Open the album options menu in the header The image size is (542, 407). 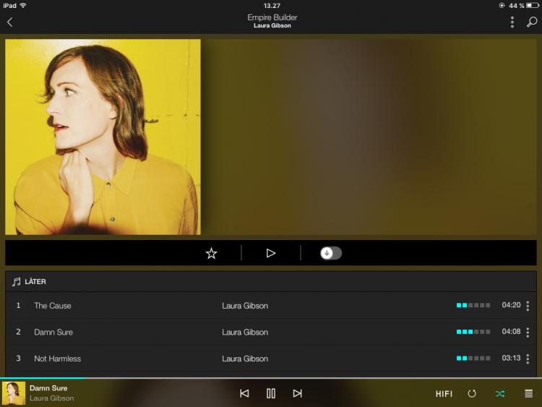pos(512,22)
